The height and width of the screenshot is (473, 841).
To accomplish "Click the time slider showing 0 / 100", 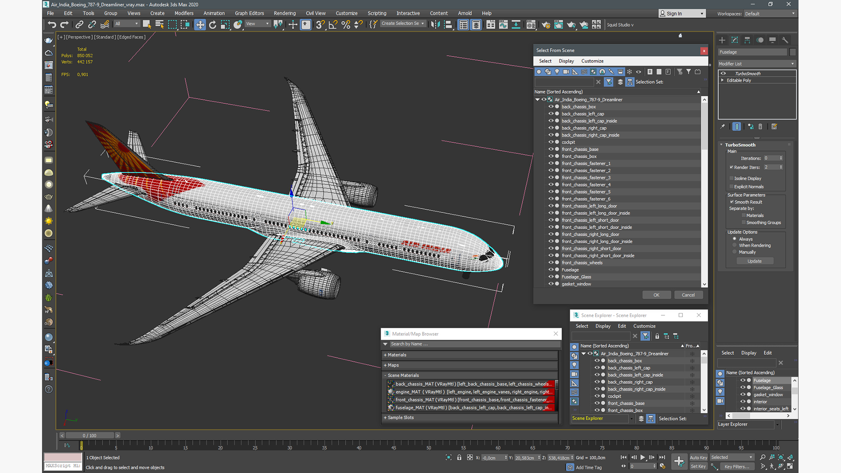I will click(x=90, y=436).
